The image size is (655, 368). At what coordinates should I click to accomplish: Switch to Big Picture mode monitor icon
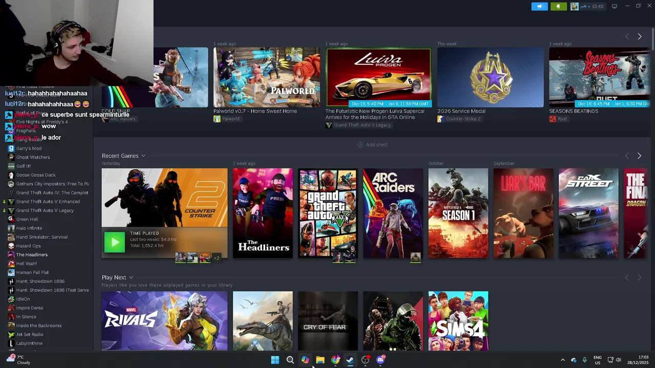614,6
